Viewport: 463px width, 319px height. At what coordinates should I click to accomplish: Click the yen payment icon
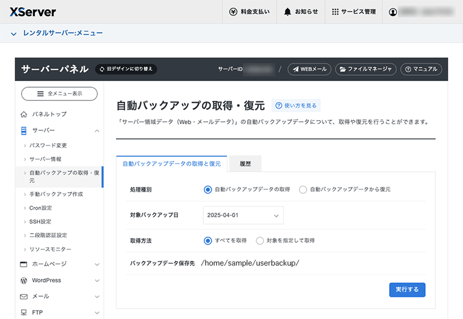pyautogui.click(x=233, y=12)
